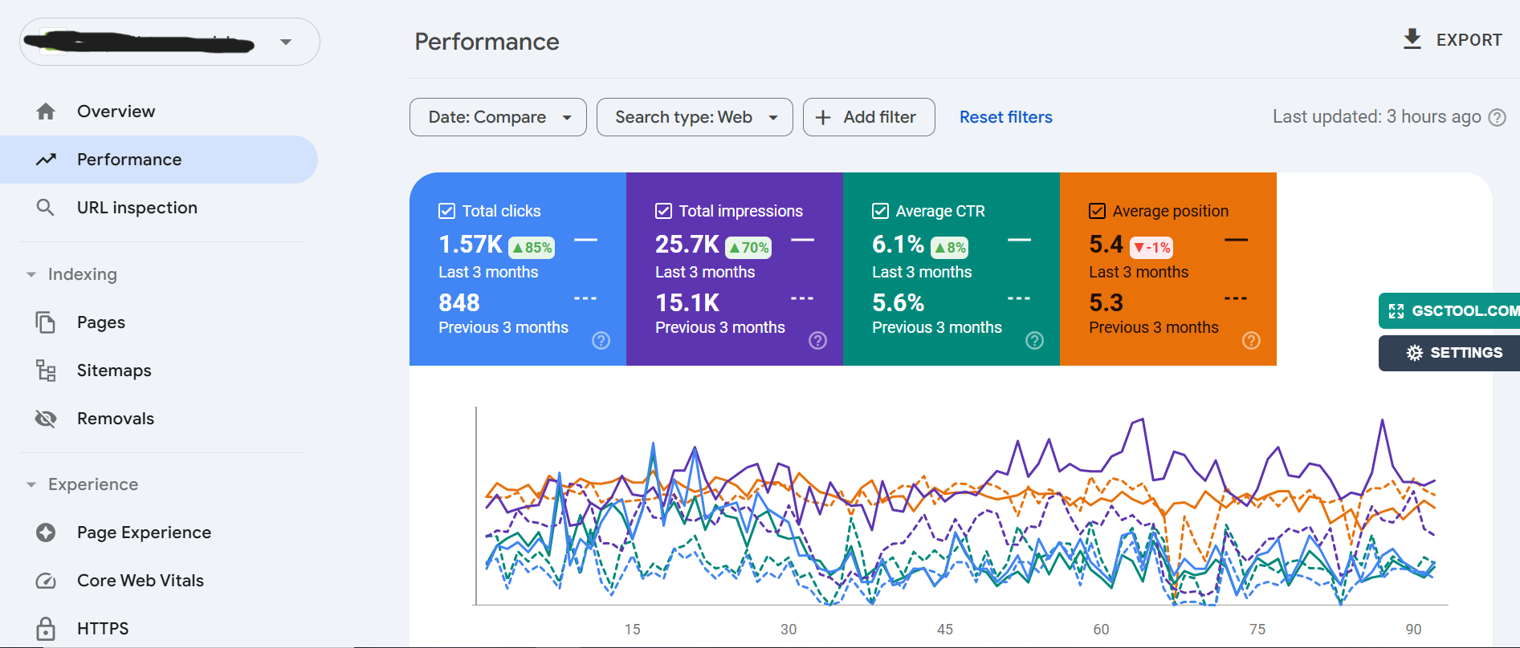
Task: Open the Search type: Web dropdown
Action: pyautogui.click(x=695, y=117)
